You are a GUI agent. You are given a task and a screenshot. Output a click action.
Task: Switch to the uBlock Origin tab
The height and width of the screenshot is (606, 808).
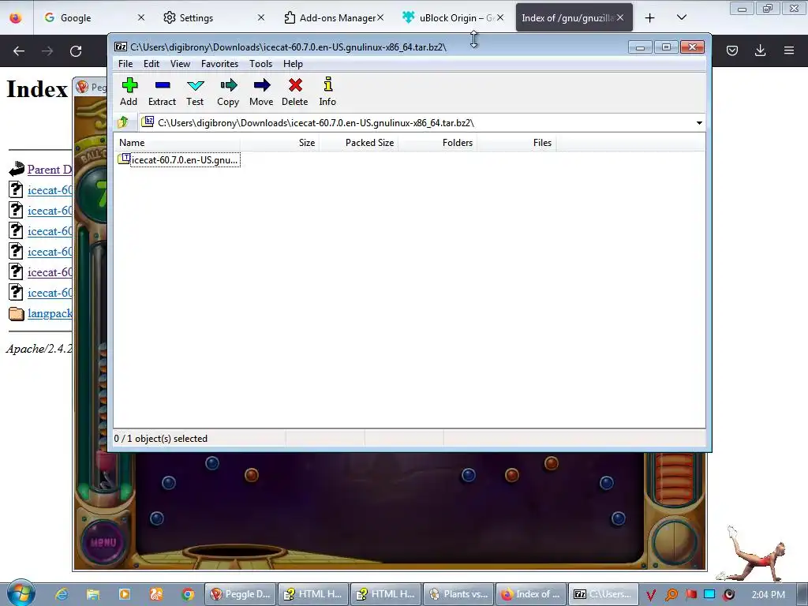pyautogui.click(x=455, y=17)
